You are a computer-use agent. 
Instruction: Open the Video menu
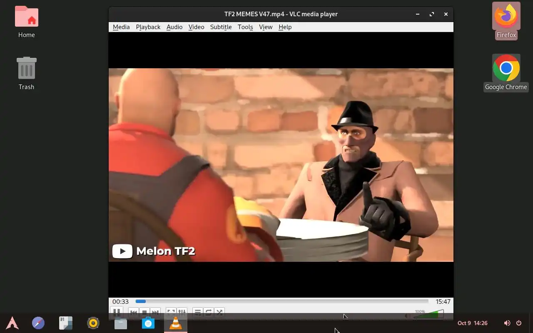pyautogui.click(x=196, y=27)
